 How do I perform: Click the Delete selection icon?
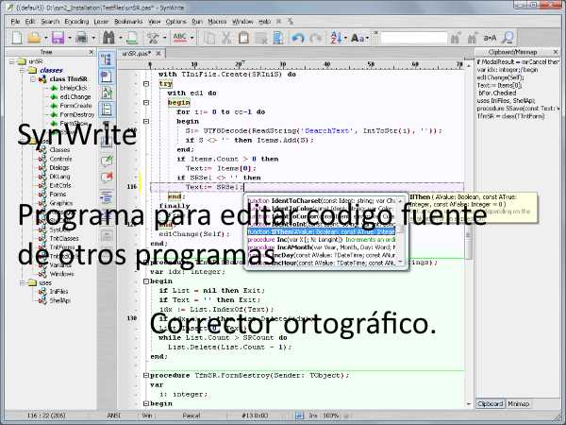point(261,38)
